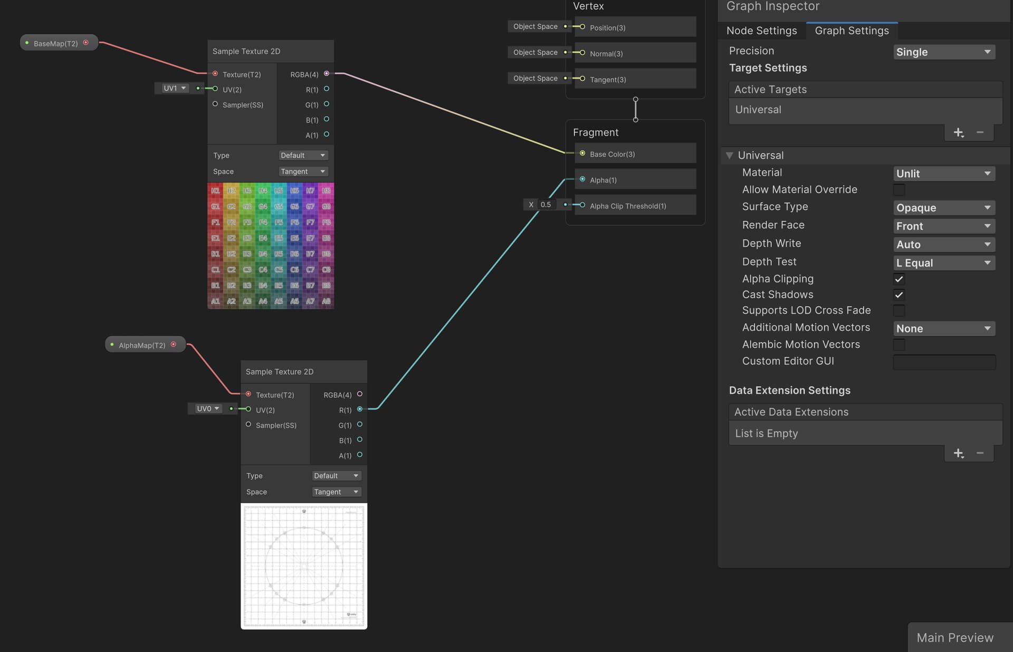
Task: Click the RGBA(4) output port on upper Sample Texture 2D
Action: point(327,74)
